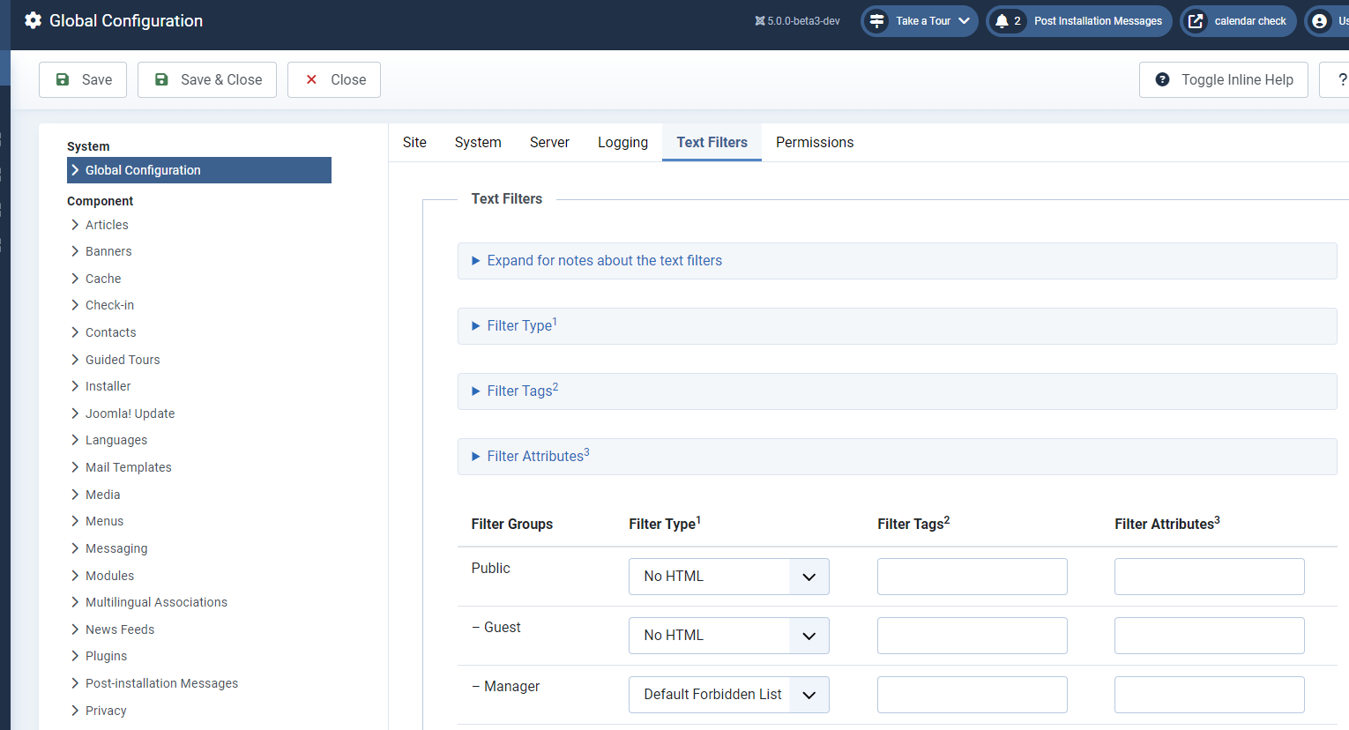Click the external link icon for calendar check
The image size is (1349, 730).
(x=1196, y=21)
